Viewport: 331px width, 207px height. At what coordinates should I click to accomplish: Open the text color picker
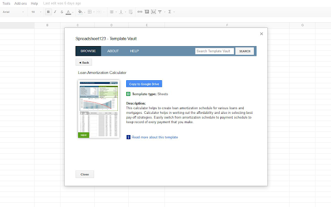point(68,12)
